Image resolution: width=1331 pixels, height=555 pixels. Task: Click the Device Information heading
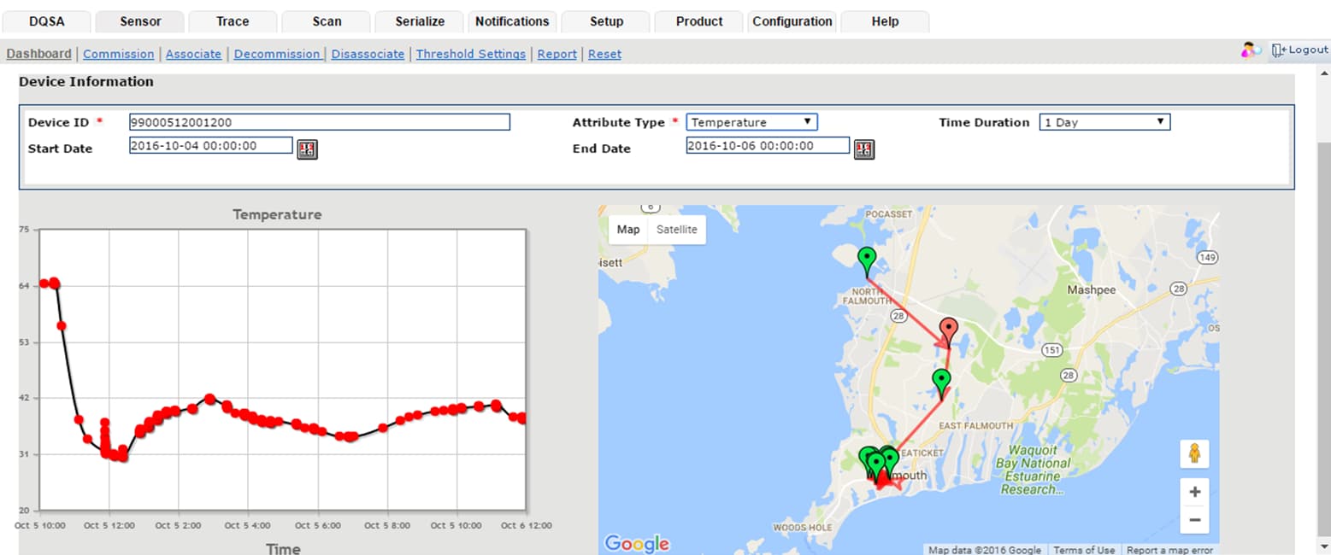click(86, 82)
